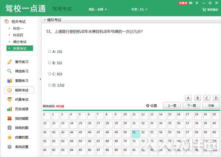Click the trash bin icon for 排除的题
The height and width of the screenshot is (157, 221).
click(x=10, y=128)
